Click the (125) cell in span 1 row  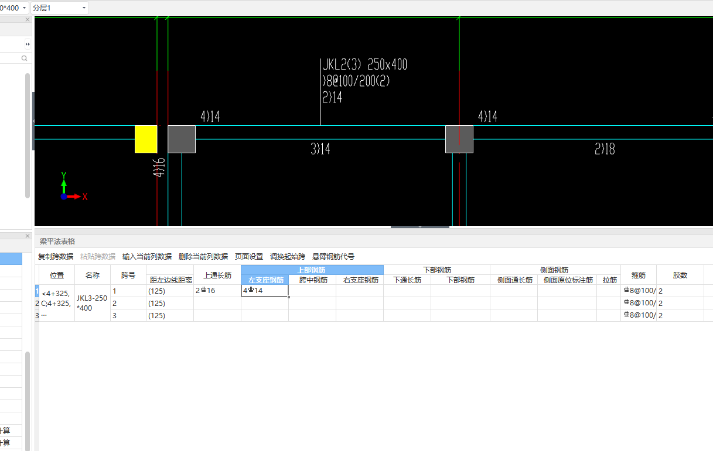tap(170, 291)
